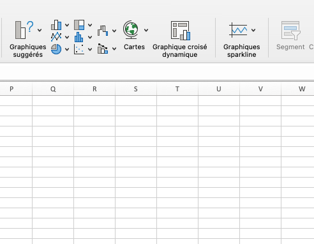Select the first cell under column Q

click(53, 100)
